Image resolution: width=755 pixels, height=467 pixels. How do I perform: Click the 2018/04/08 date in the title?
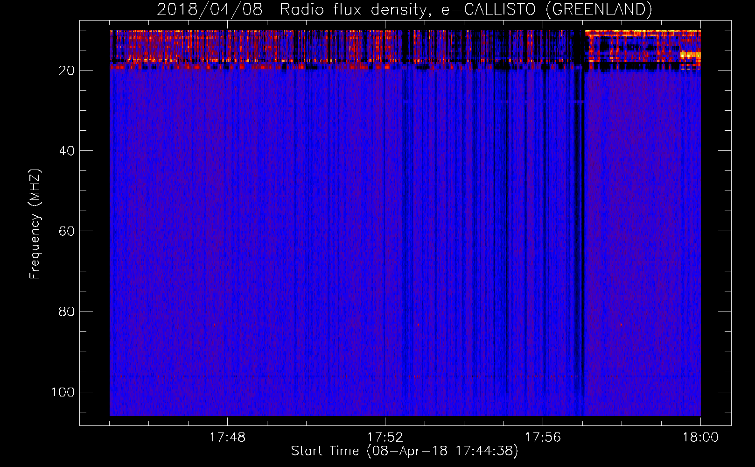coord(210,9)
